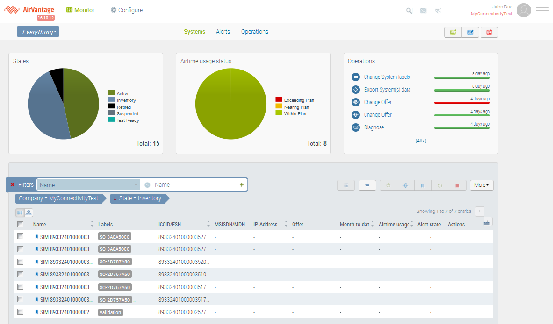
Task: Open the envelope messages icon
Action: point(423,11)
